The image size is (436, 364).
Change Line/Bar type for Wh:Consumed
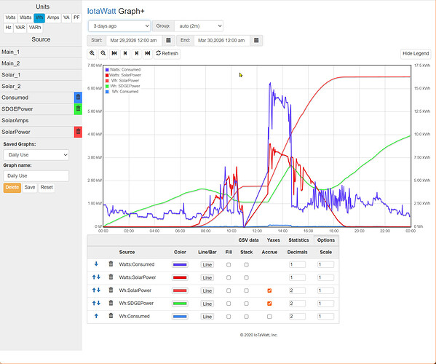(x=207, y=317)
